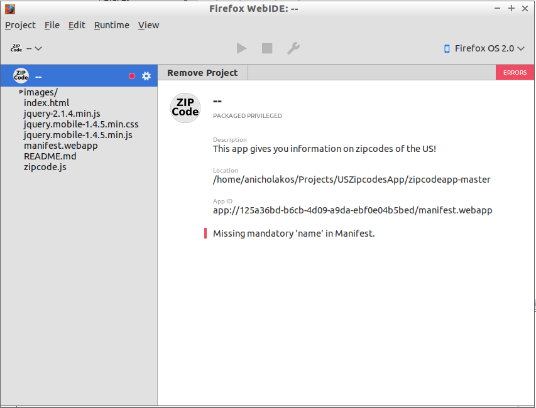Click PACKAGED PRIVILEGED label
The width and height of the screenshot is (536, 408).
(x=248, y=116)
